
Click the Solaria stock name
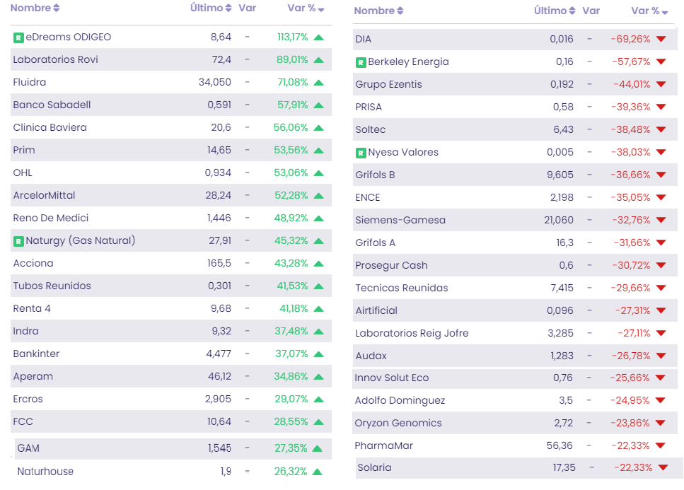374,468
